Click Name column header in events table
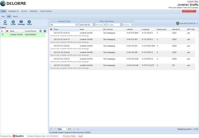Screen dimensions: 199x138 90,29
